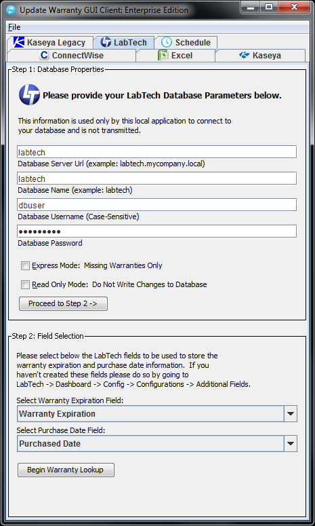Close the Update Warranty window
The height and width of the screenshot is (526, 315).
click(293, 7)
